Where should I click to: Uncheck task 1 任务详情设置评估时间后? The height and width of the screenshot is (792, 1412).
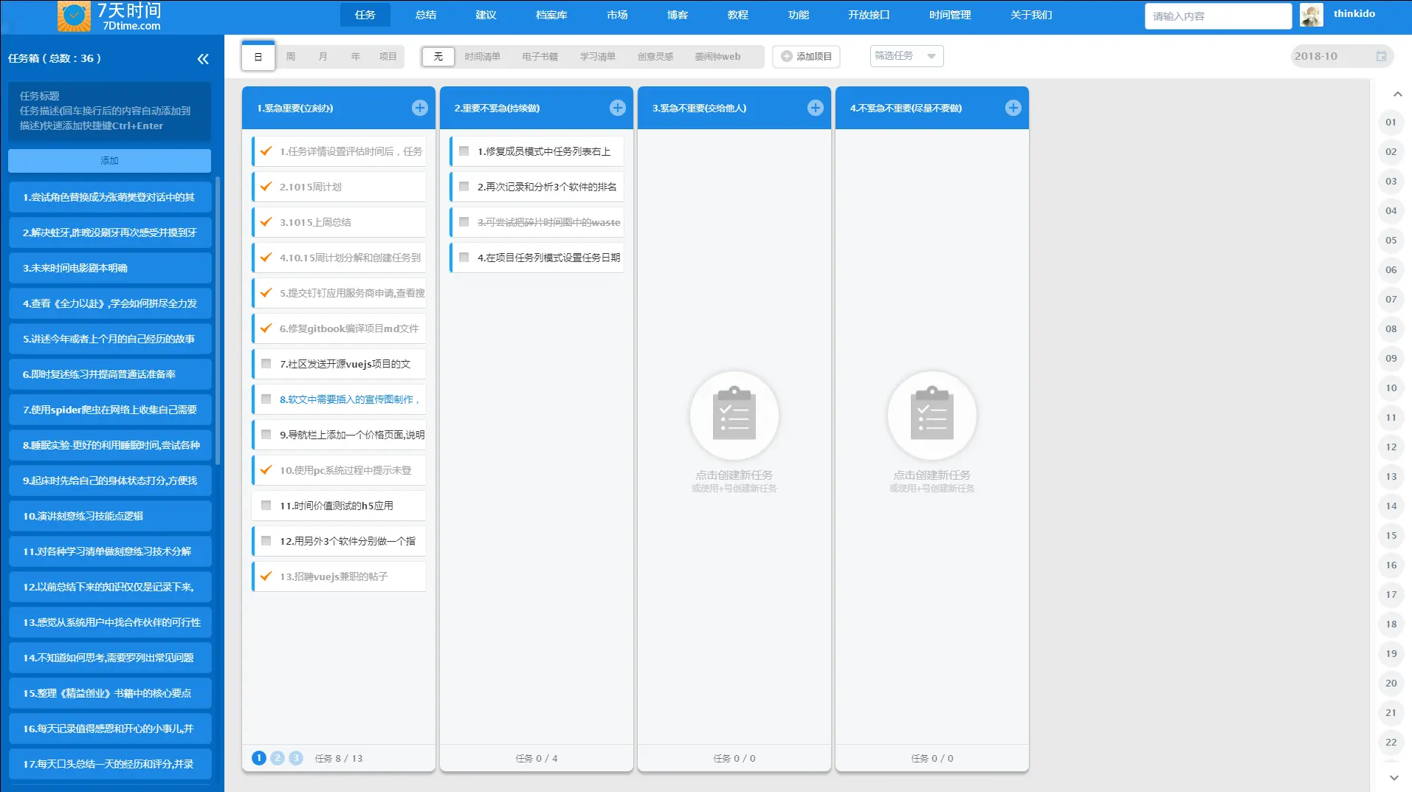(266, 151)
